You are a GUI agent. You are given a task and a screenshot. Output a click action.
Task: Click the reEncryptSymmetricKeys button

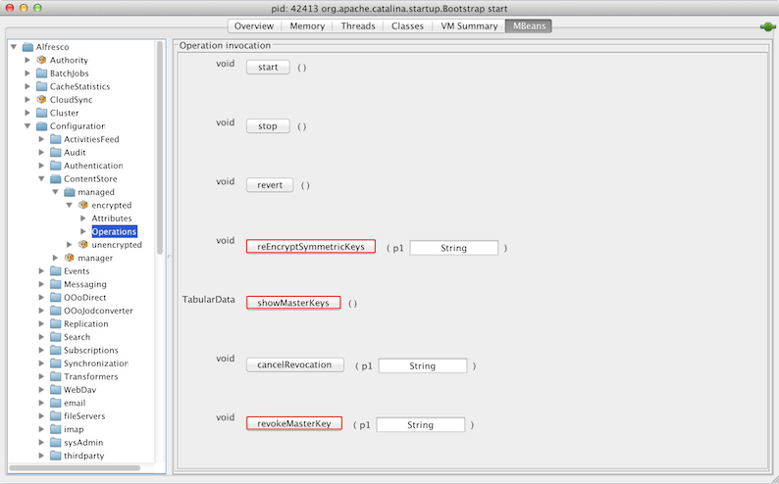click(310, 247)
